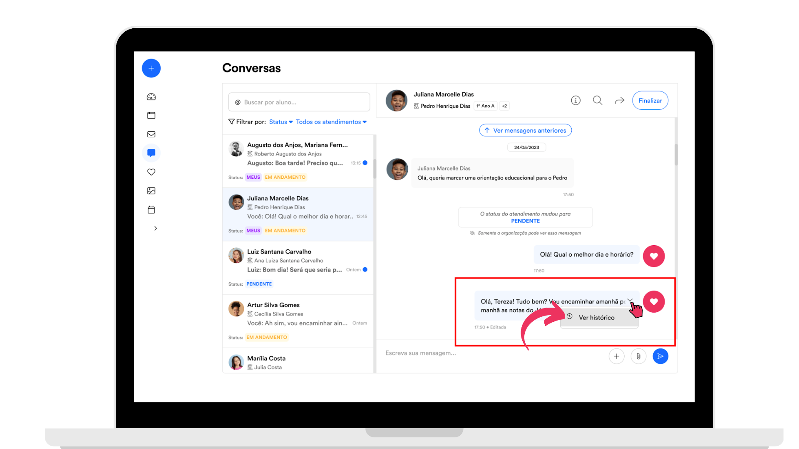
Task: Open the heart icon in sidebar
Action: pos(151,172)
